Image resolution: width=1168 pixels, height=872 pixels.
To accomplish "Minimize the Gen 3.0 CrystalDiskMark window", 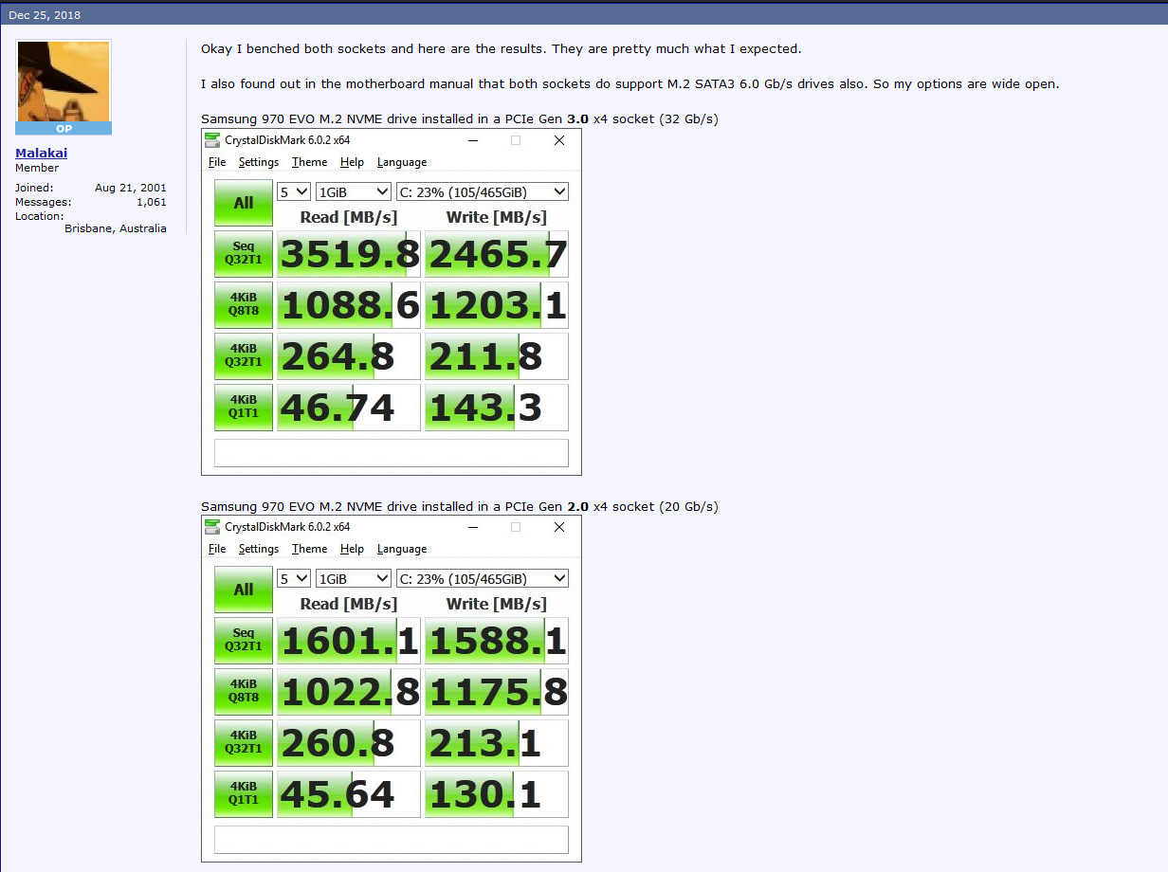I will pos(472,140).
